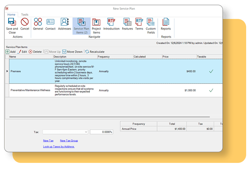Open the Contact section icon
250x169 pixels.
point(50,22)
